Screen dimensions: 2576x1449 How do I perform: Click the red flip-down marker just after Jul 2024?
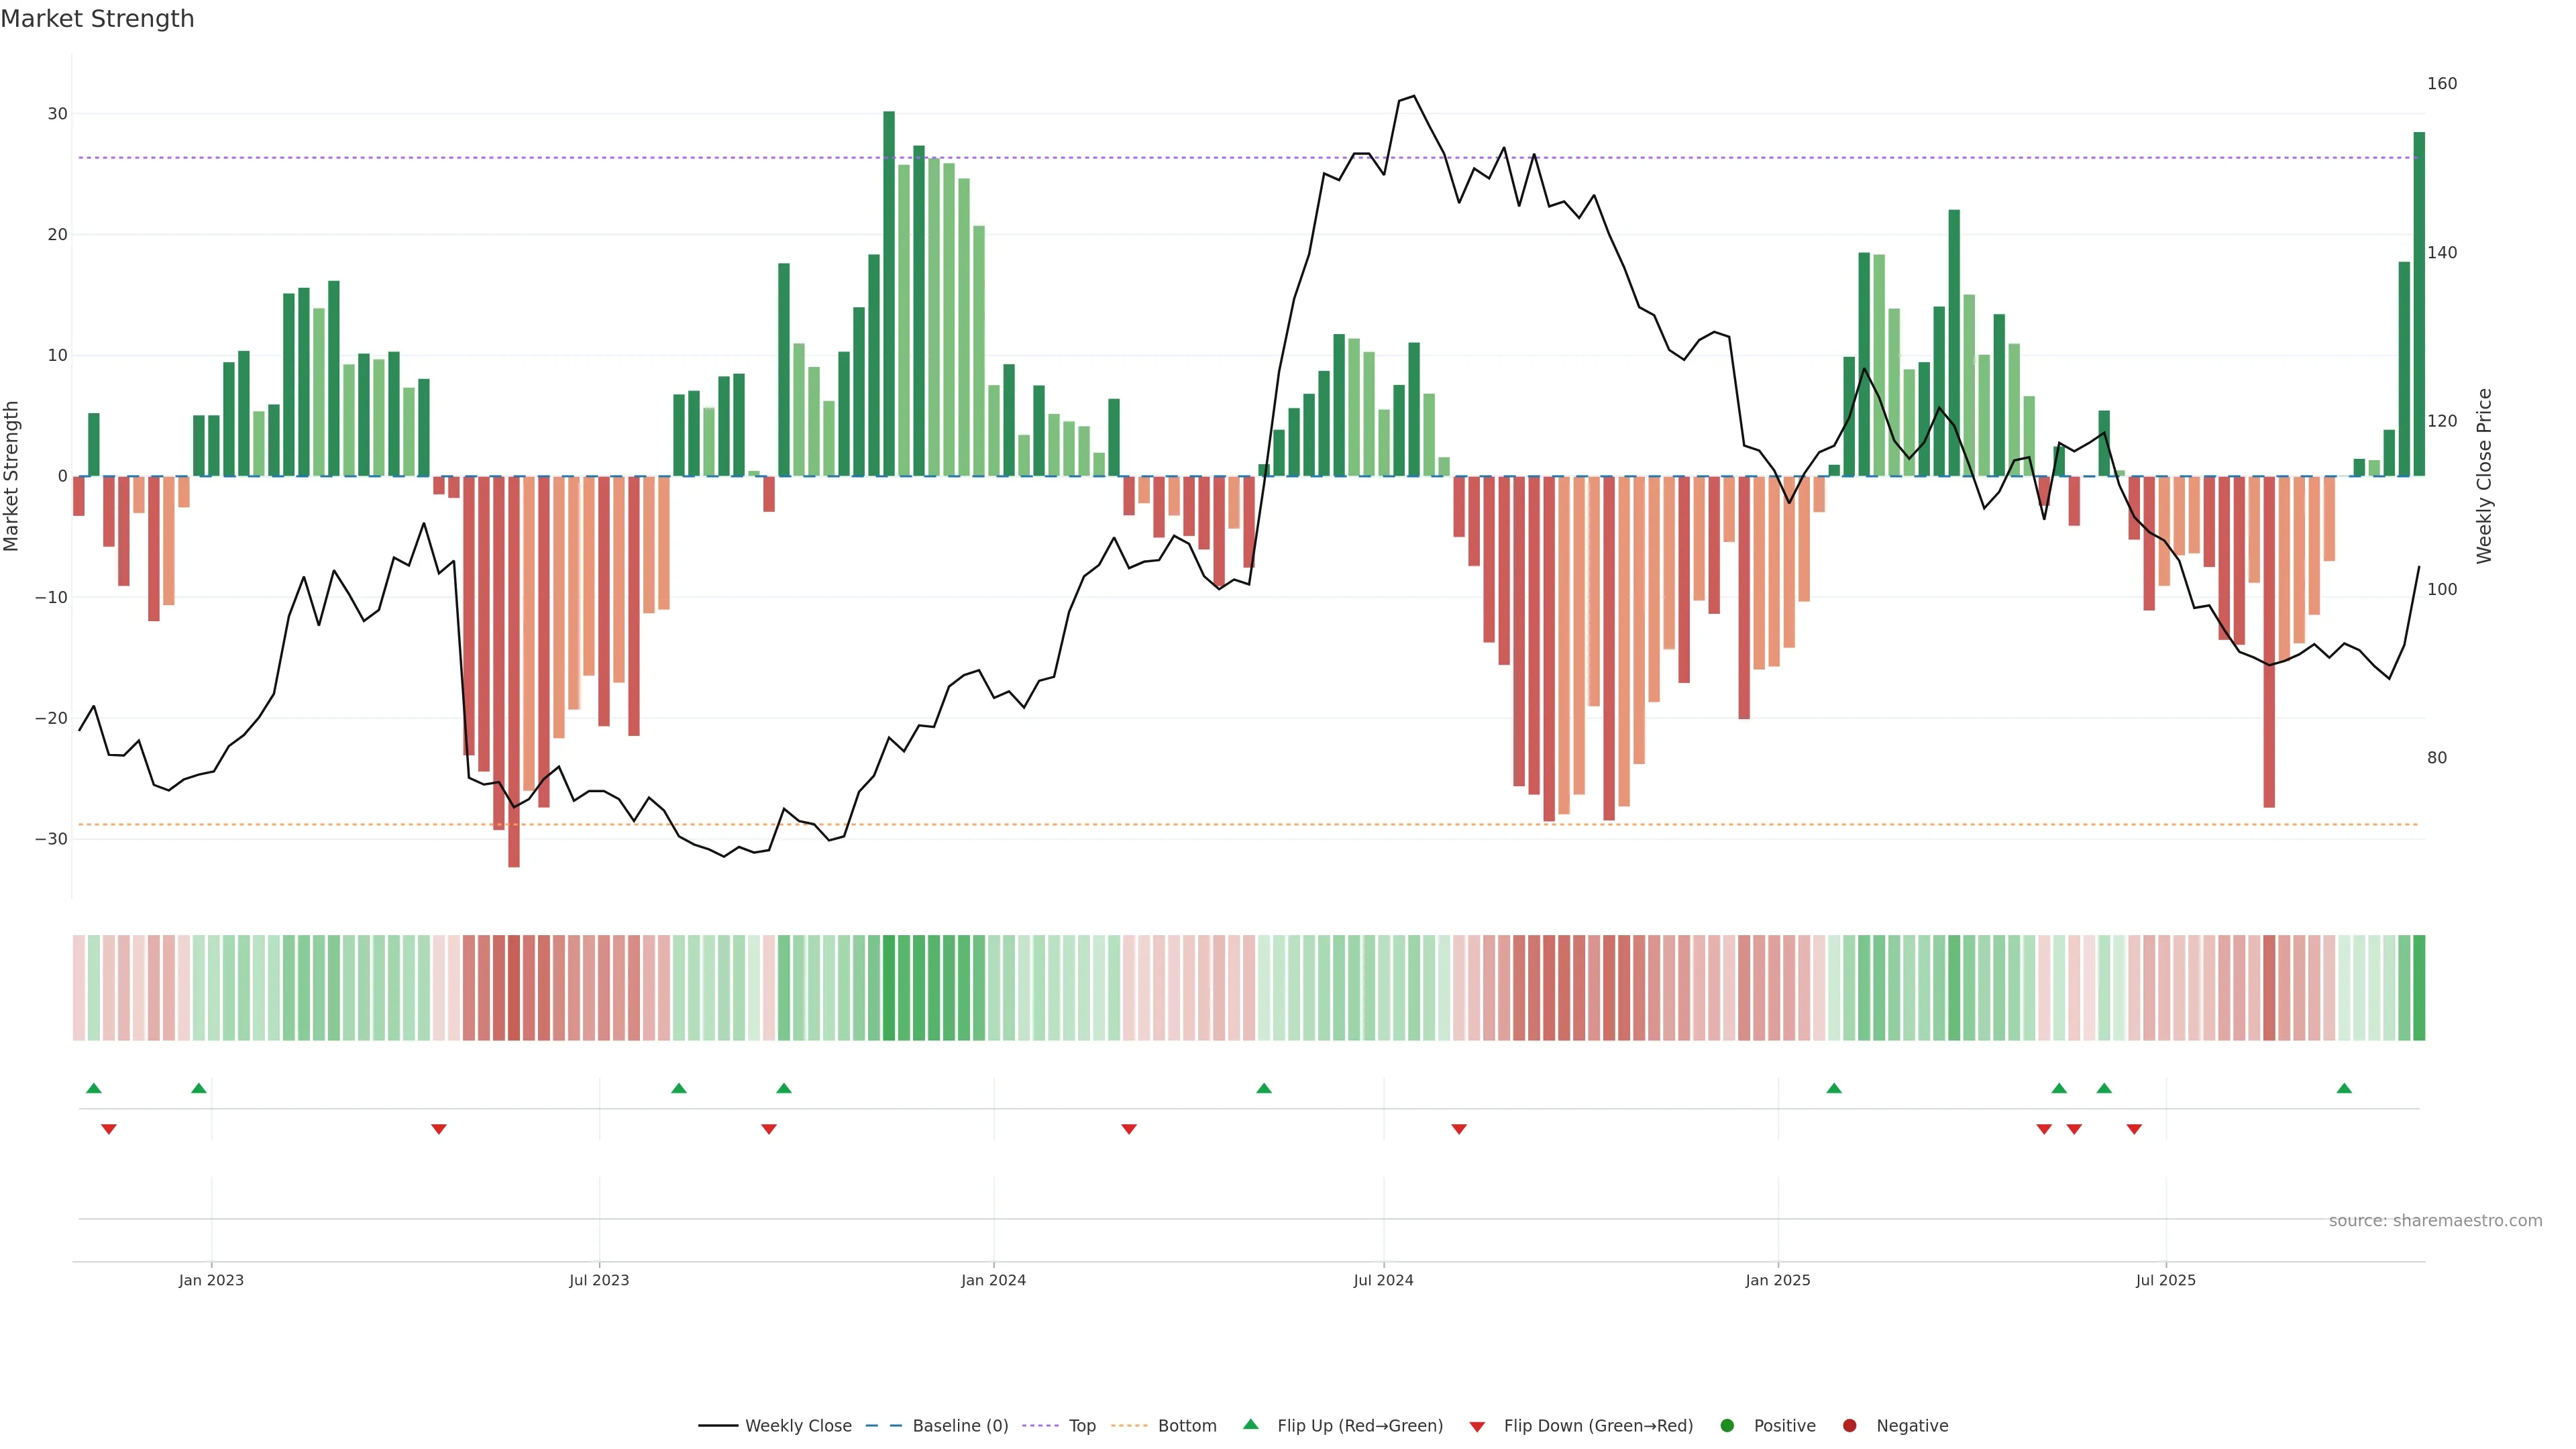(x=1459, y=1129)
